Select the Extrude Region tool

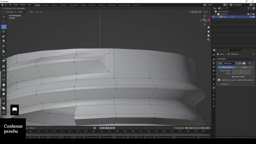[4, 61]
